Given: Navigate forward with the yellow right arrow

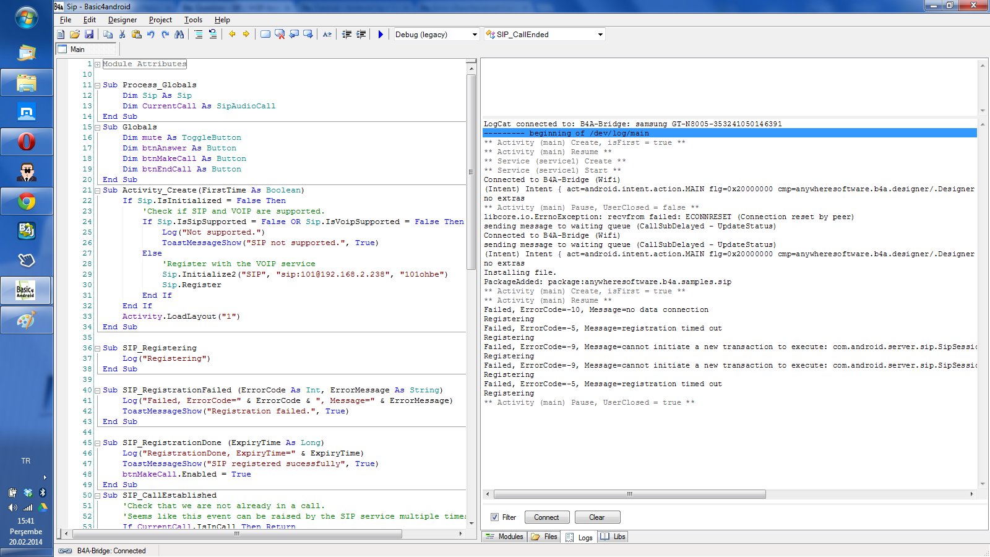Looking at the screenshot, I should coord(246,35).
